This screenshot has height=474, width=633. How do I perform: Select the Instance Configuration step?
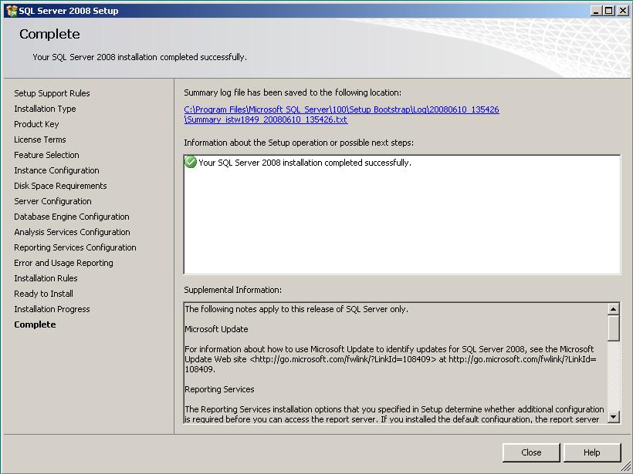[x=56, y=170]
